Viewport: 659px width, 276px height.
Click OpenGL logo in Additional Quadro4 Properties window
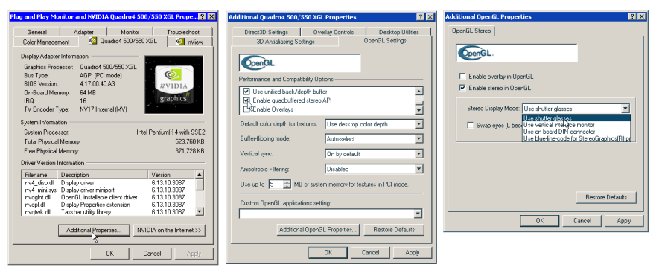click(300, 63)
